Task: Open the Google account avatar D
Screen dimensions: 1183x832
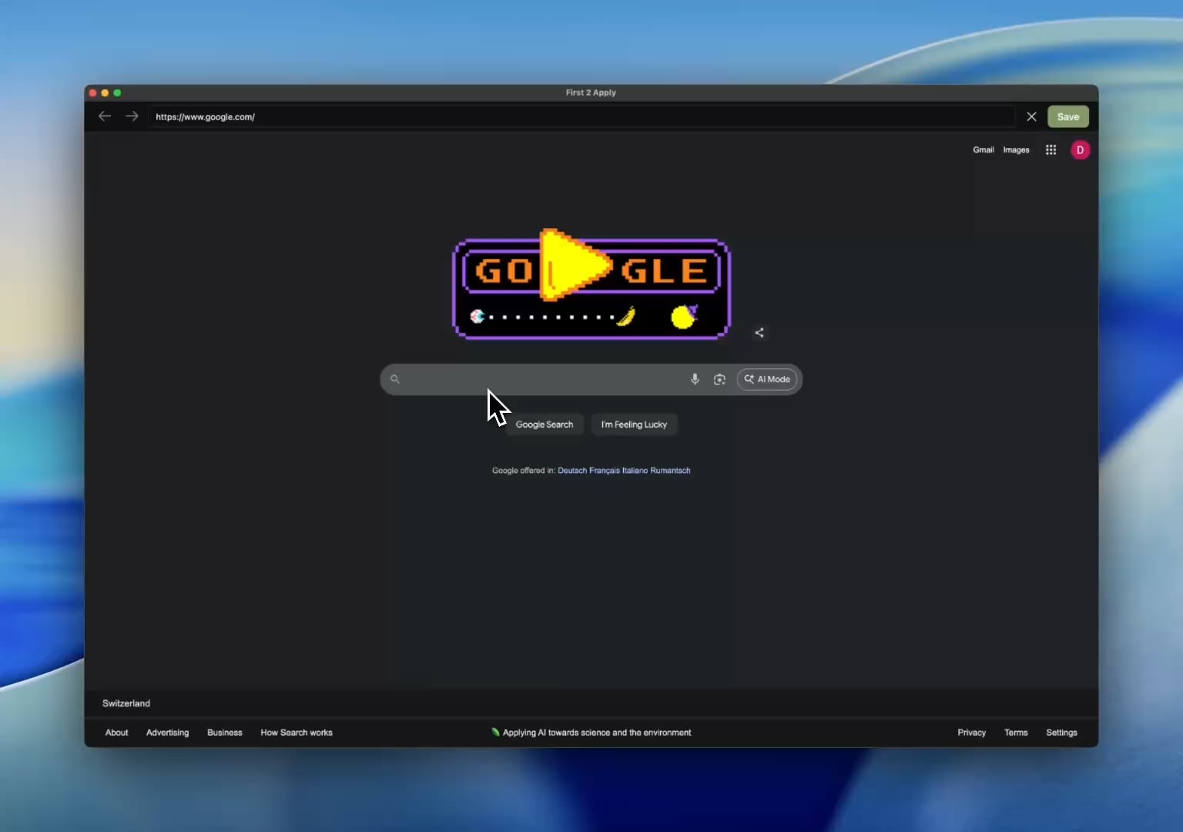Action: [1080, 150]
